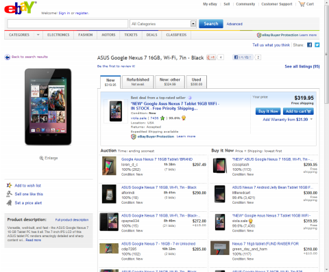Click Buy It Now button

click(268, 111)
